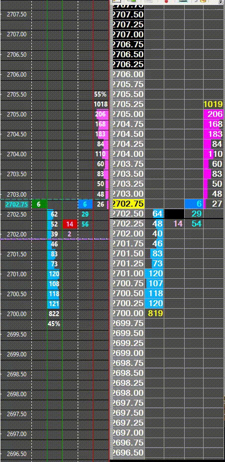The image size is (225, 462).
Task: Click the black-highlighted 2707.00 price row
Action: tap(128, 34)
